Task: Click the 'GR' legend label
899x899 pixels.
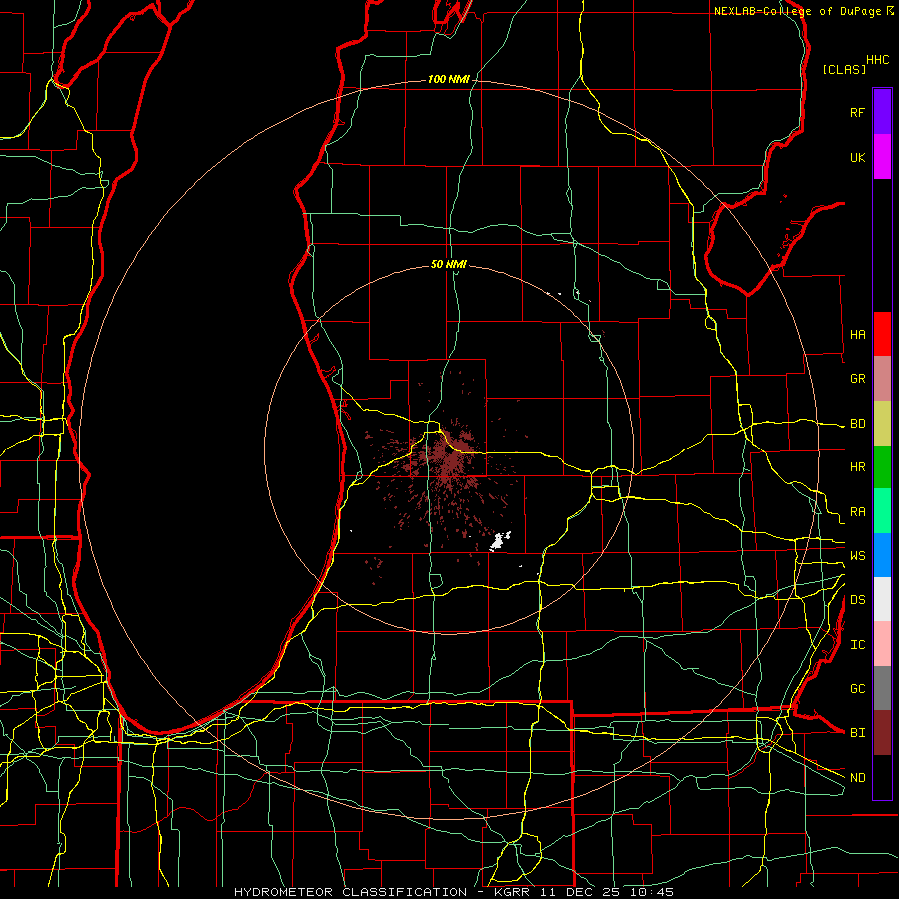Action: (x=857, y=379)
